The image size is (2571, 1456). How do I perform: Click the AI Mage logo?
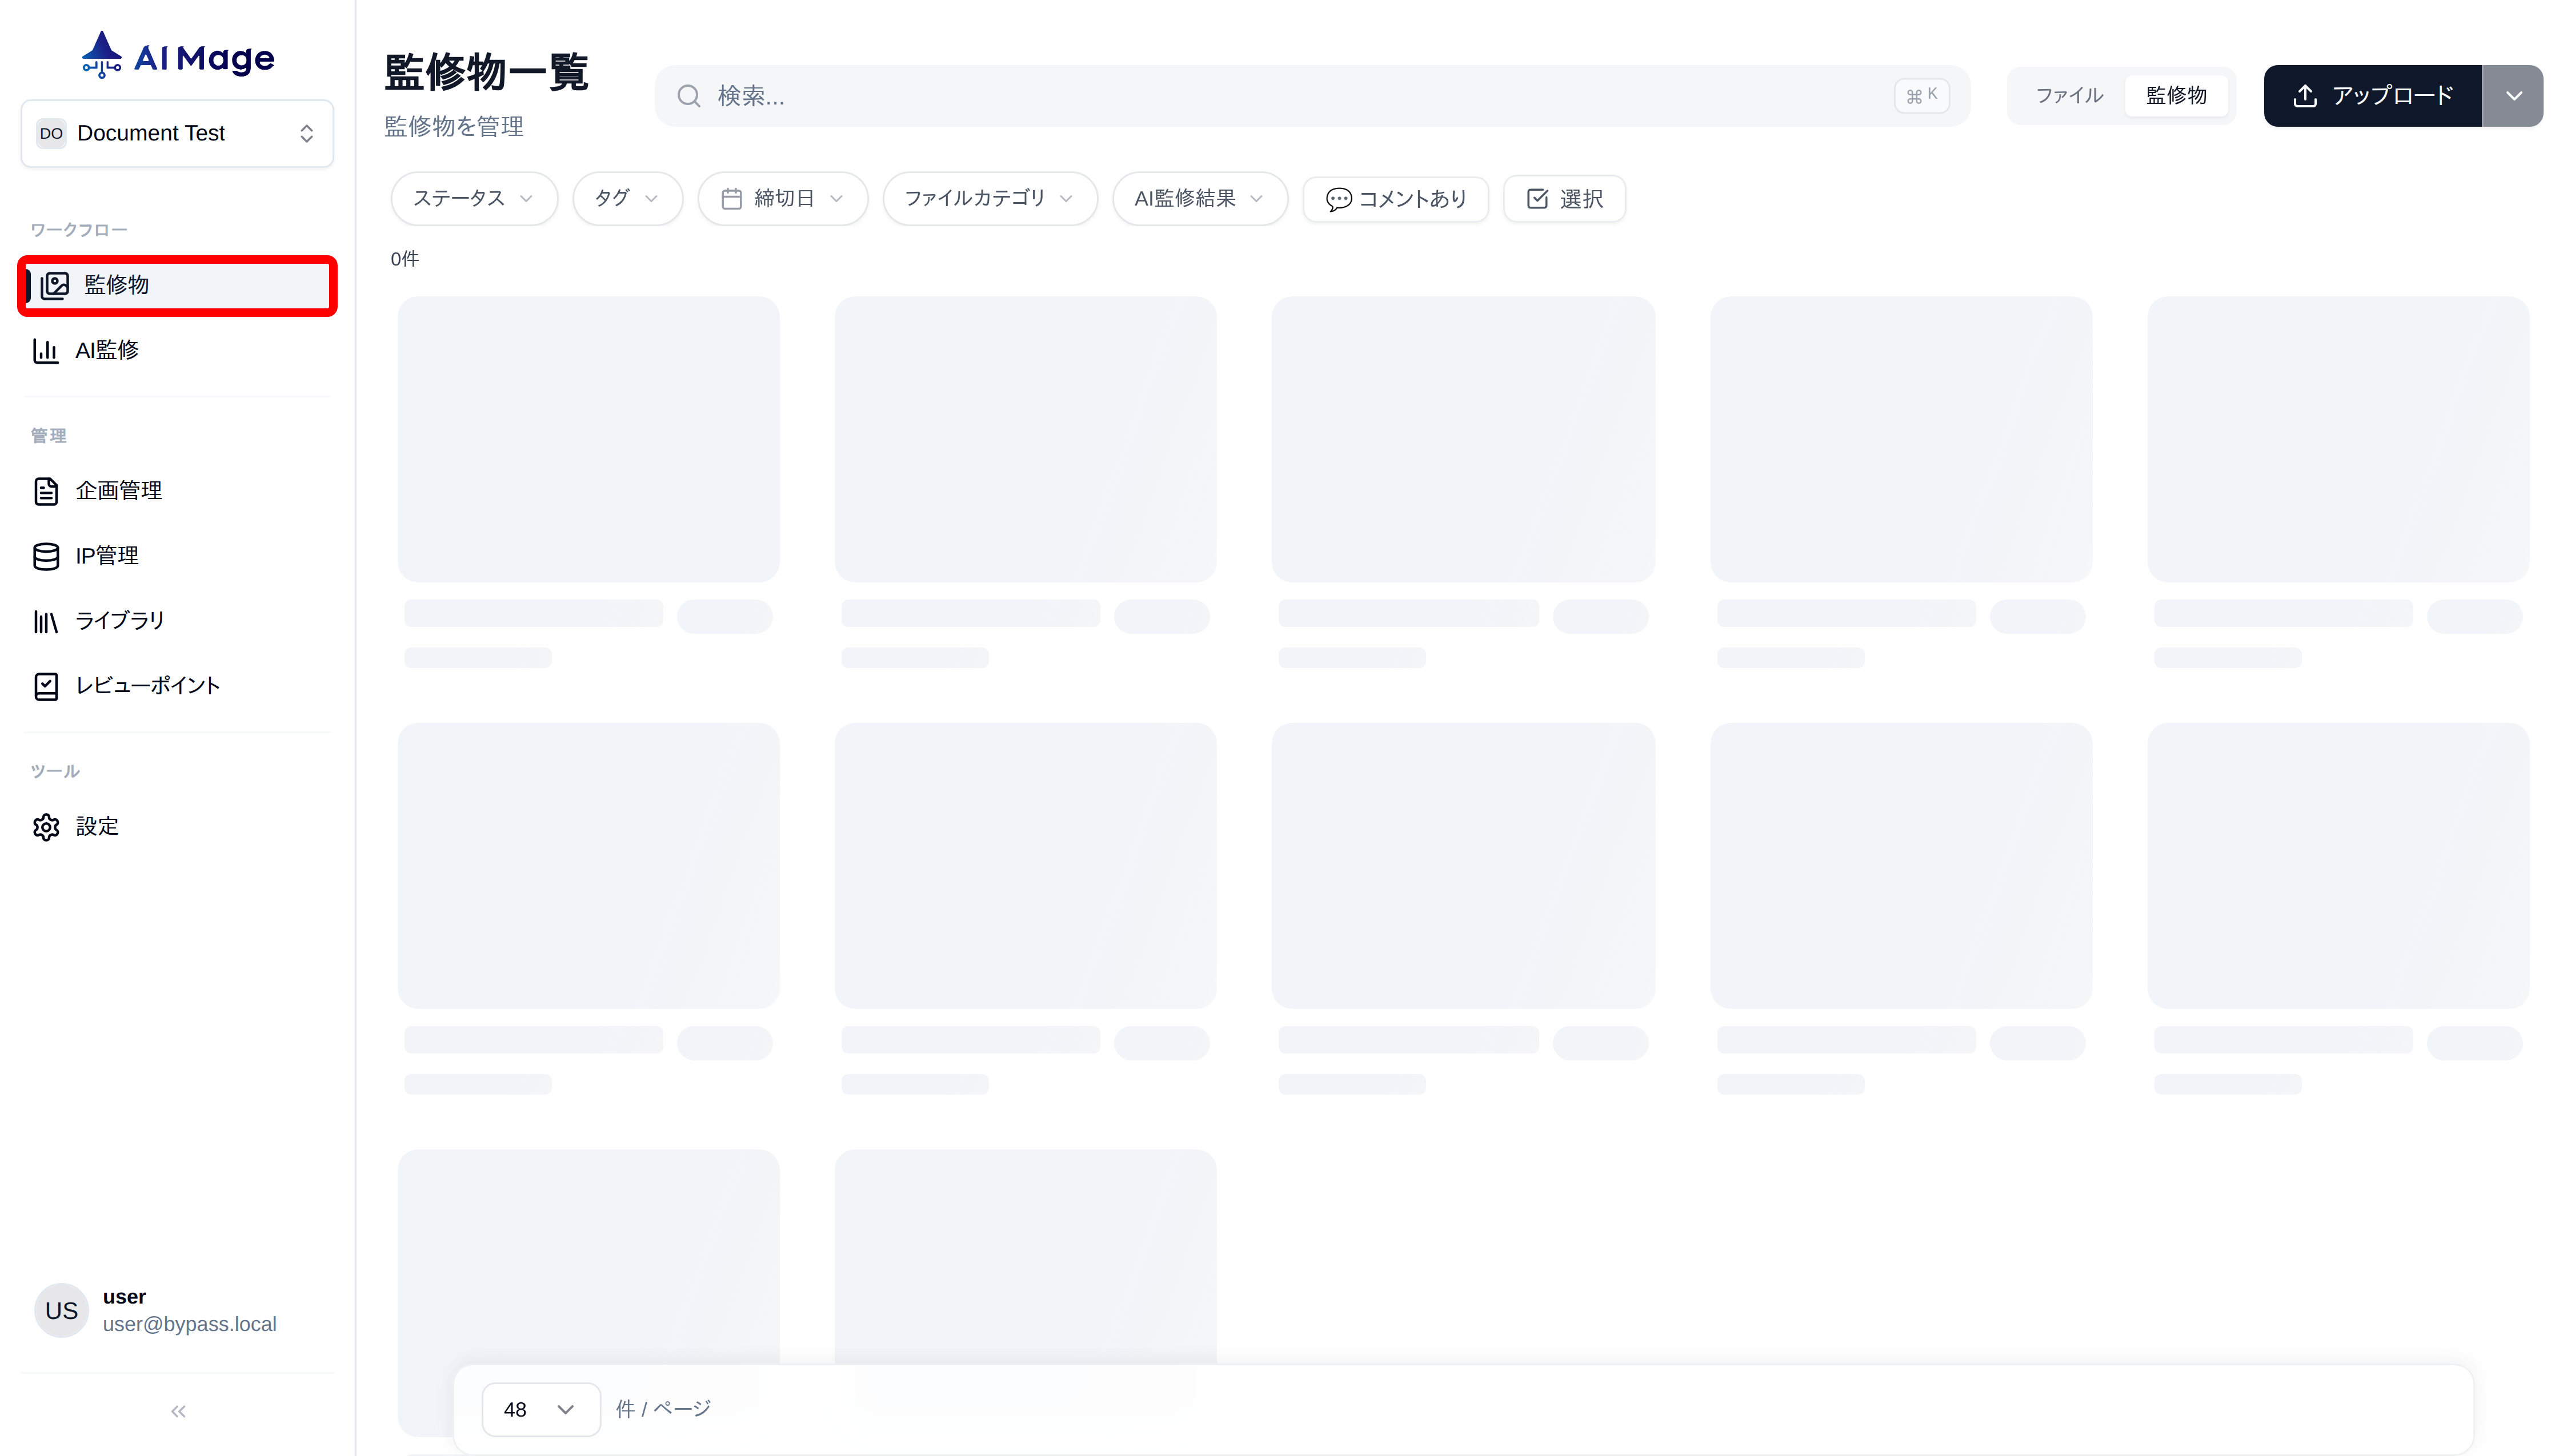pyautogui.click(x=178, y=57)
